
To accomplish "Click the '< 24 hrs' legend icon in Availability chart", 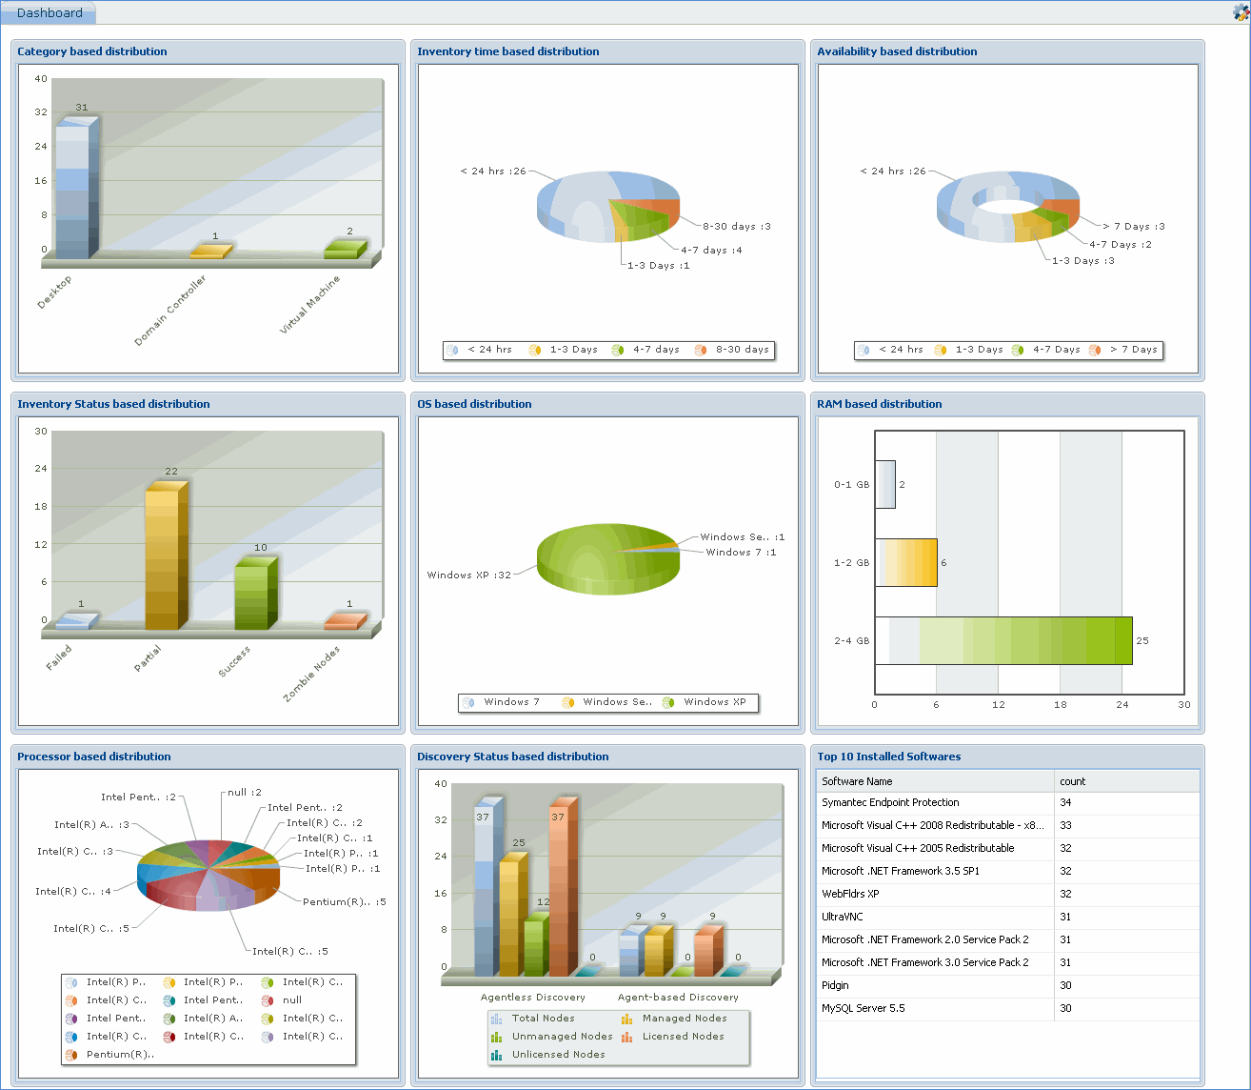I will coord(864,350).
